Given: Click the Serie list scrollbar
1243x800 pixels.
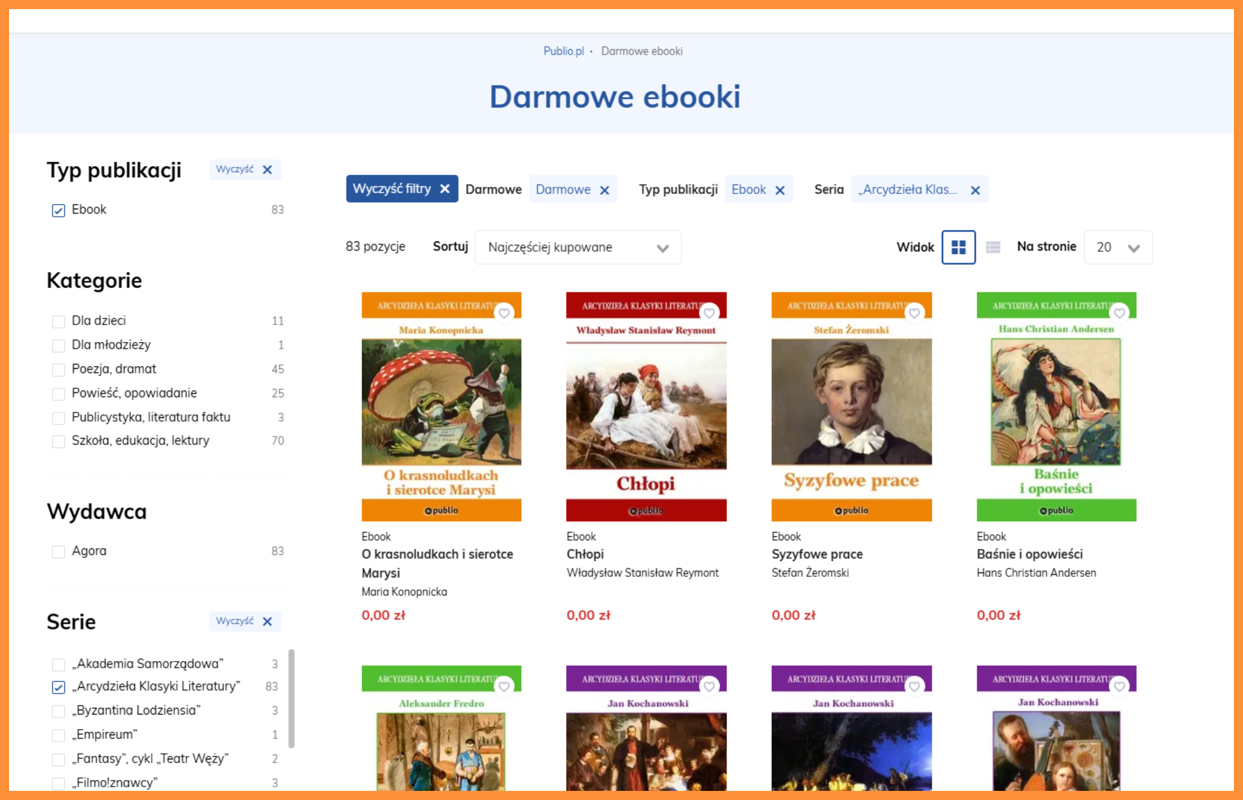Looking at the screenshot, I should pos(291,699).
